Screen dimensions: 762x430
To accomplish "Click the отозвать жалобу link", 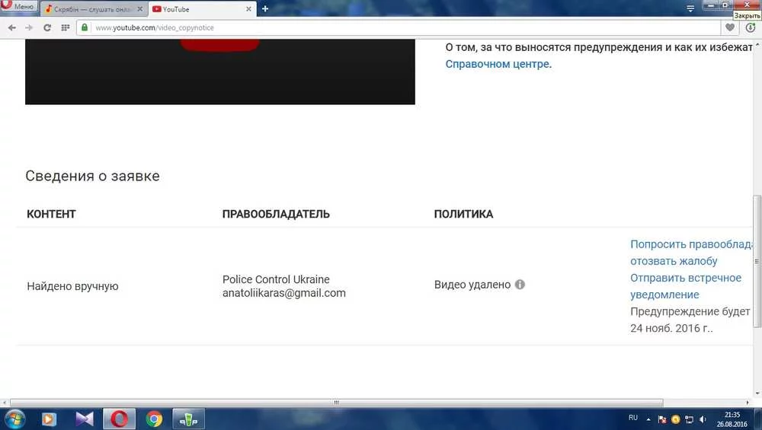I will pyautogui.click(x=674, y=261).
